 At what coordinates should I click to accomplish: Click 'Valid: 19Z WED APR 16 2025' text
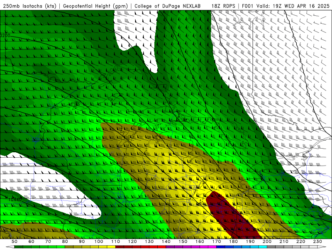293,6
